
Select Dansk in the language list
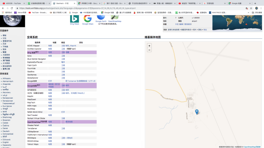(5, 128)
